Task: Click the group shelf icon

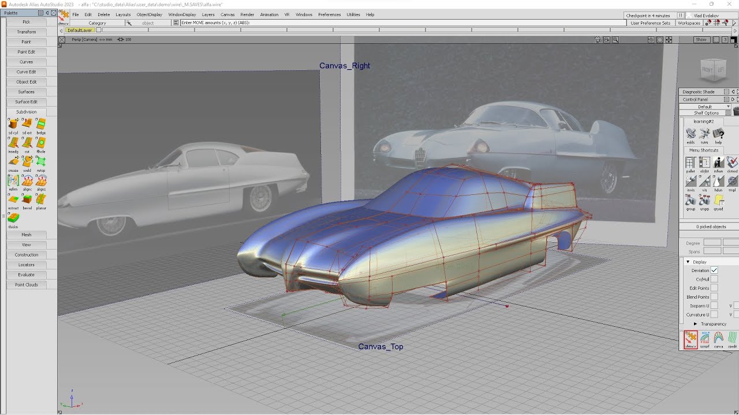Action: (691, 202)
